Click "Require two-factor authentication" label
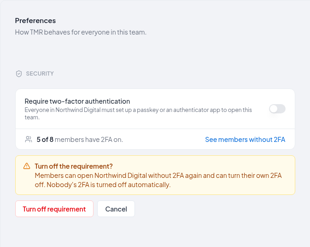 tap(77, 101)
